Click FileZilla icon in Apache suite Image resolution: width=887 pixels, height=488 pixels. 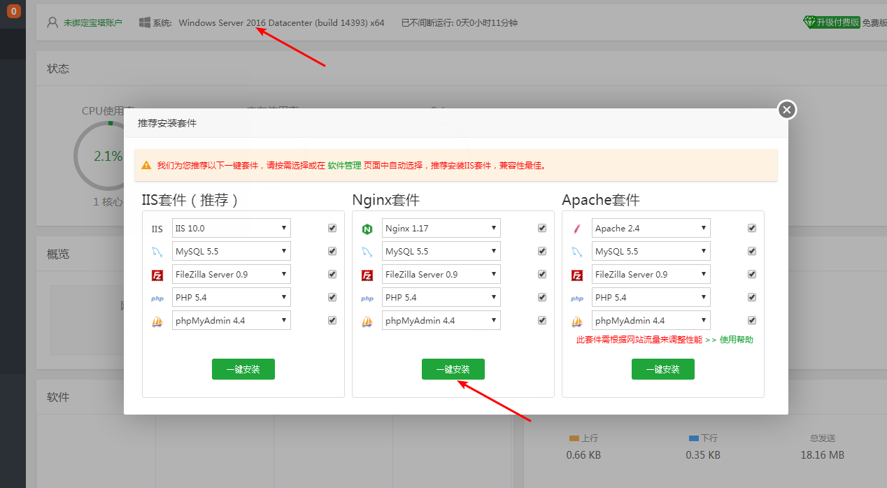pos(577,275)
